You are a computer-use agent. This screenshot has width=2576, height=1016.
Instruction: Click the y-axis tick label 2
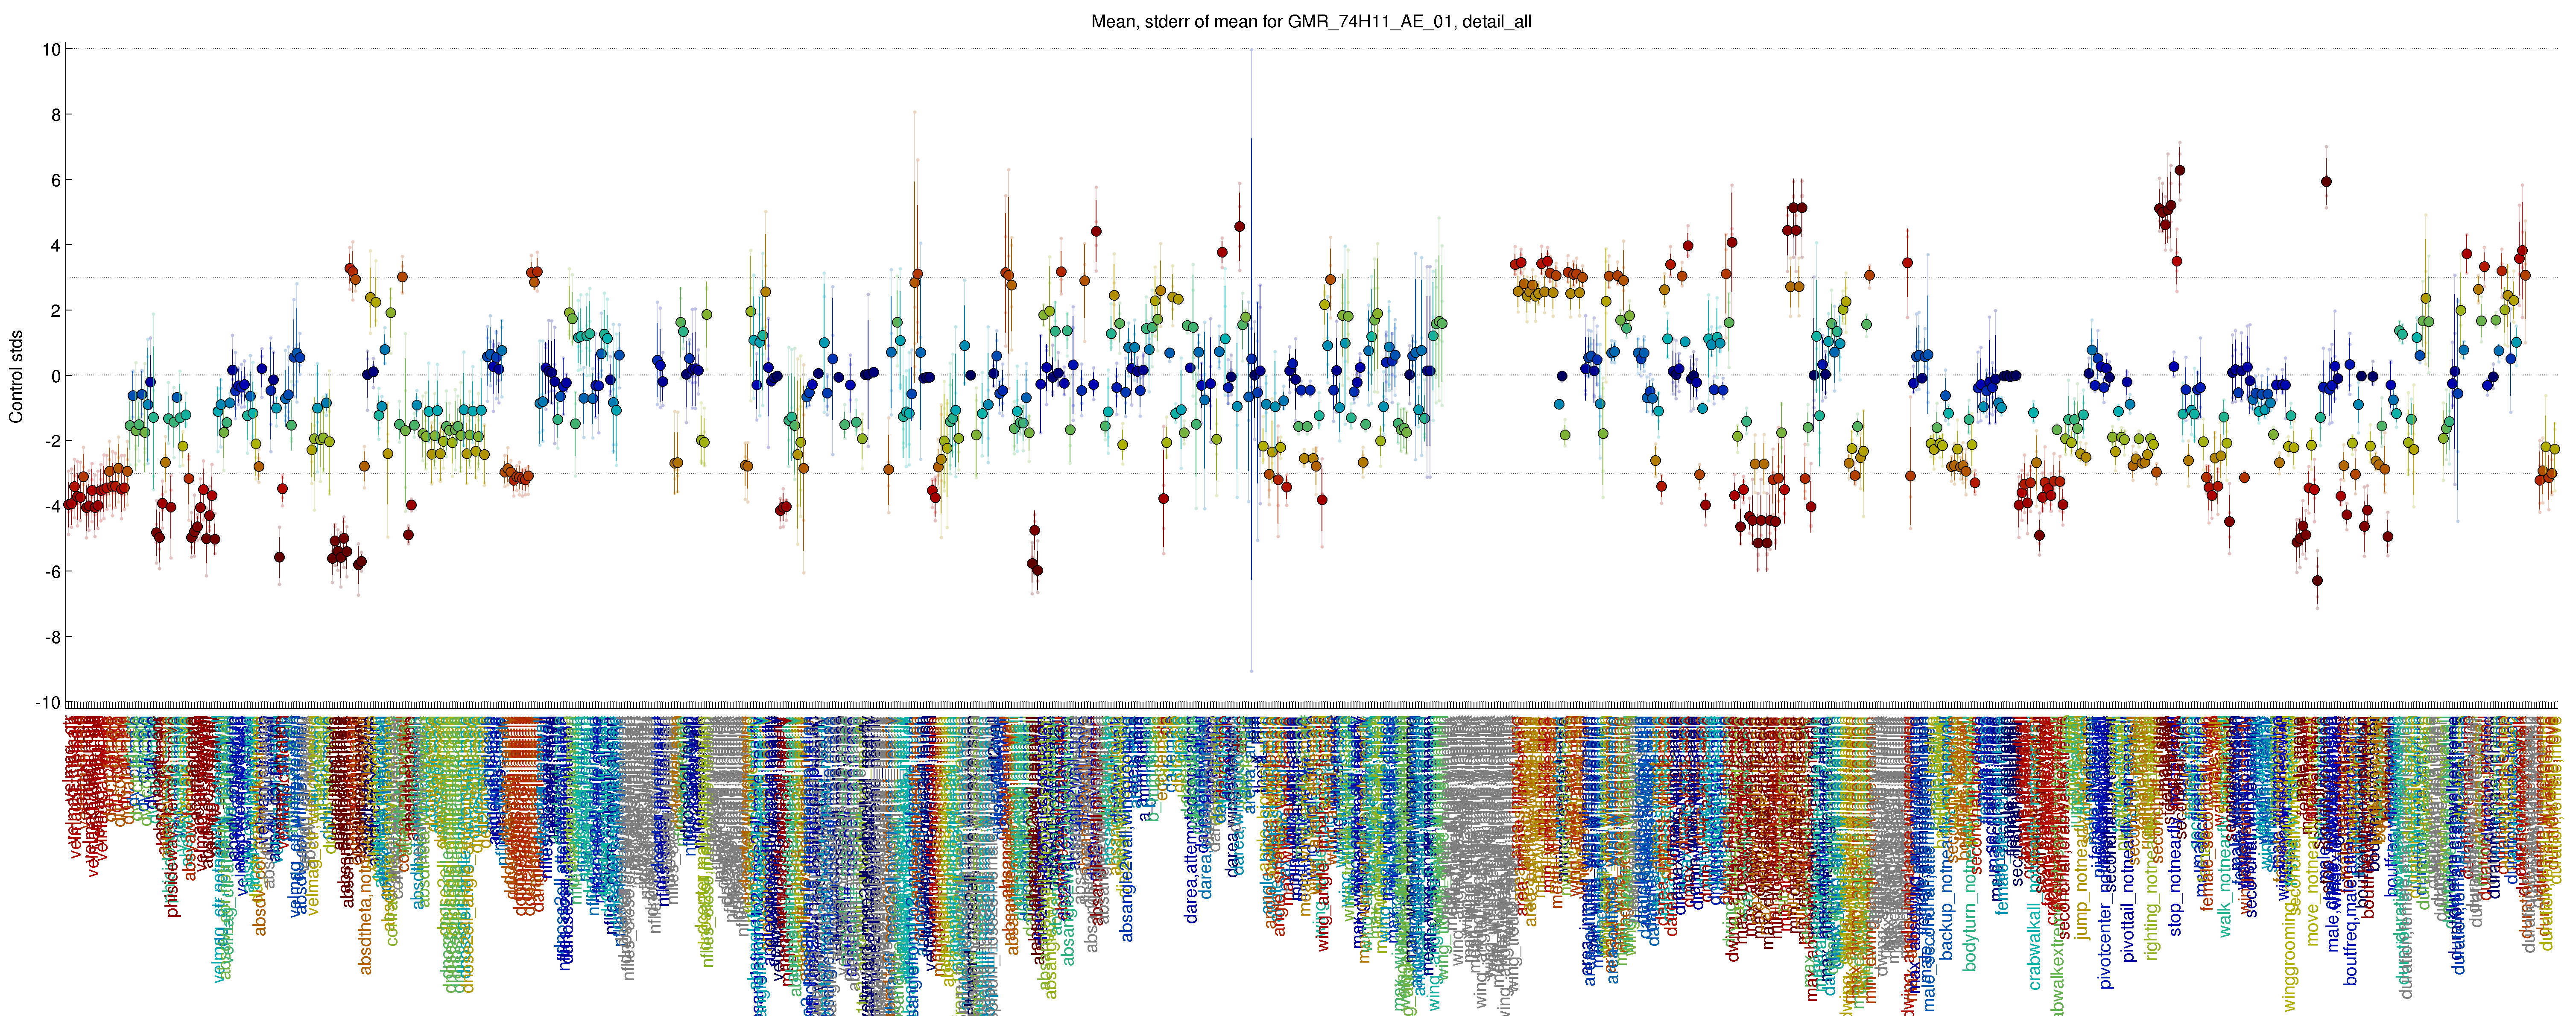point(56,311)
